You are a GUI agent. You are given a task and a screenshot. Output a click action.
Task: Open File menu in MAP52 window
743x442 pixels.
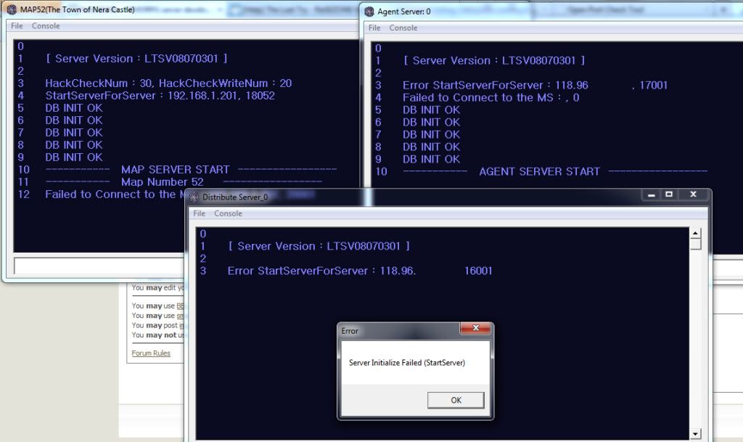click(17, 26)
